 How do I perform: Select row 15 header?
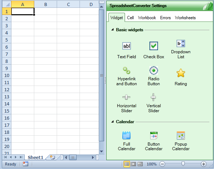coord(6,111)
